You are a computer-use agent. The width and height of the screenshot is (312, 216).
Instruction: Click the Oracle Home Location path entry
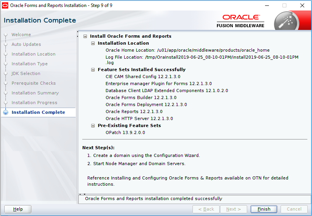pyautogui.click(x=187, y=50)
